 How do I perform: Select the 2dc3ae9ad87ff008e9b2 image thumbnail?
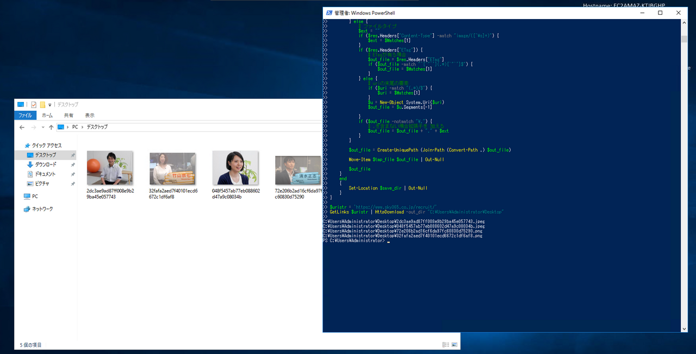(109, 168)
